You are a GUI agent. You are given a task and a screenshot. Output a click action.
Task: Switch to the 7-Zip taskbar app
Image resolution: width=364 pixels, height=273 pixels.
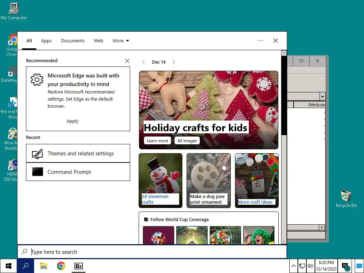79,266
